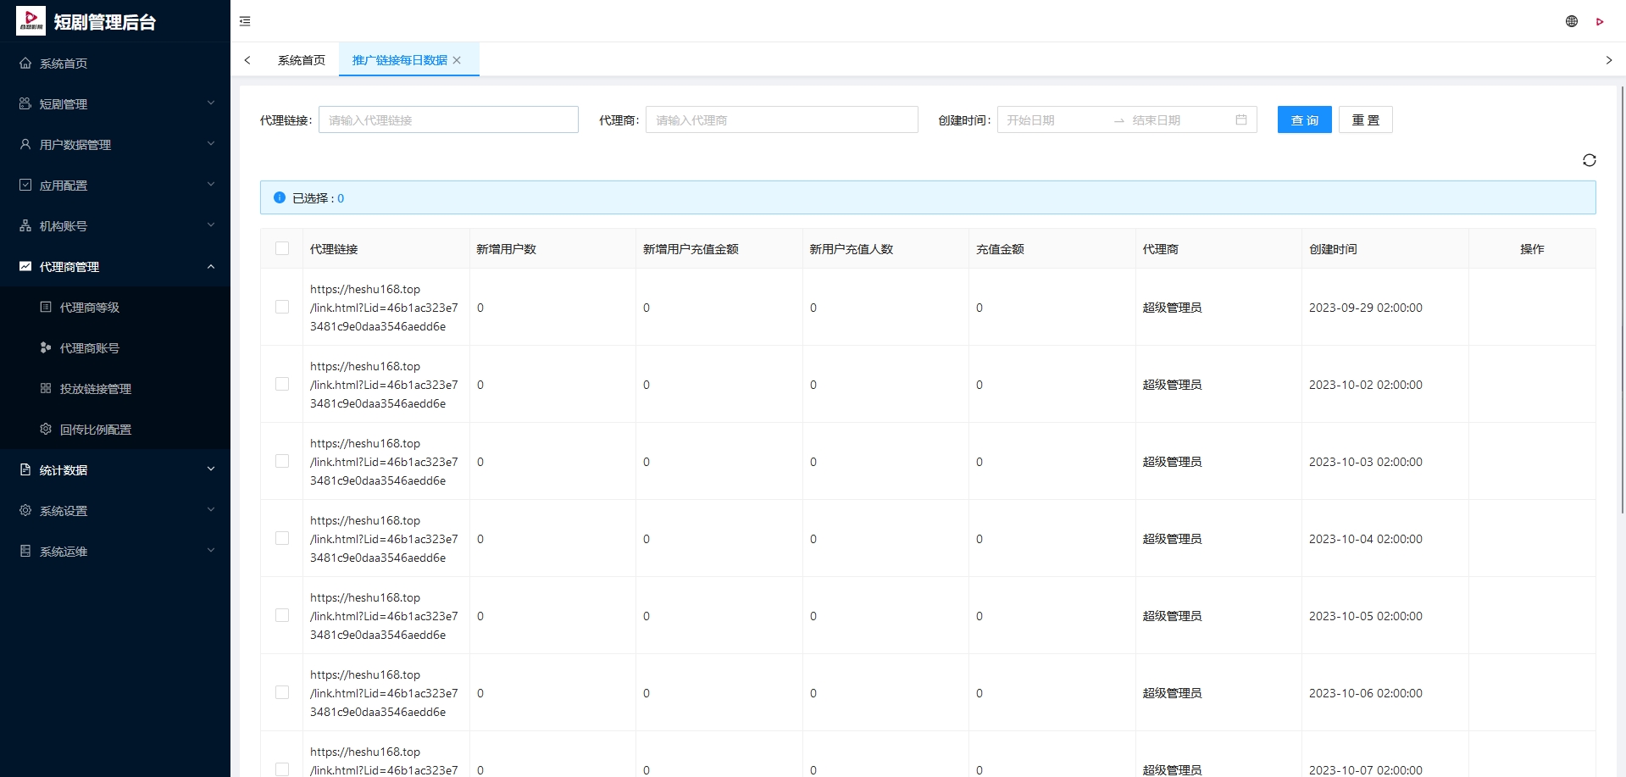Check the row dated 2023-10-05
The width and height of the screenshot is (1626, 777).
tap(282, 615)
